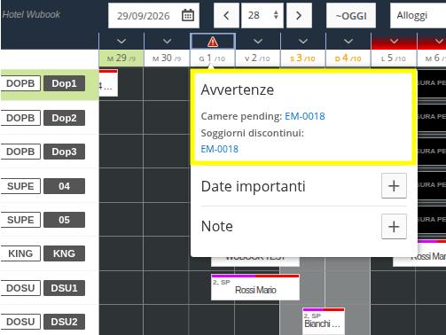
Task: Click SUPE type tag for room 04
Action: pyautogui.click(x=20, y=186)
